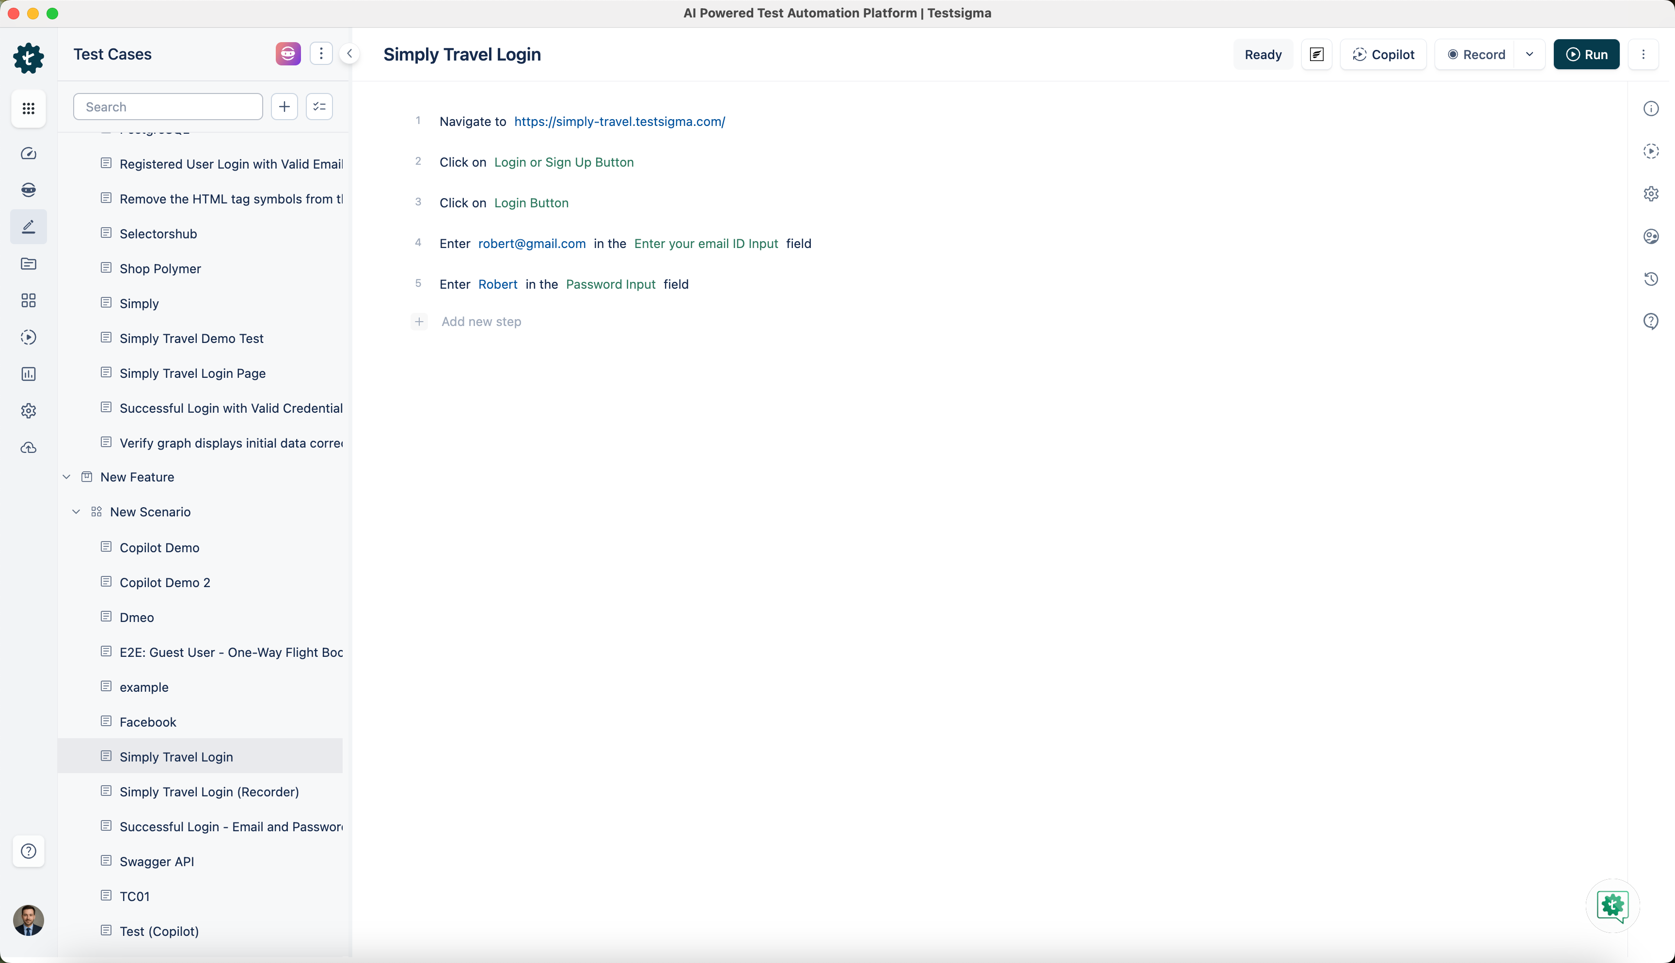Select the Enter your email ID Input element
Image resolution: width=1675 pixels, height=963 pixels.
coord(706,243)
